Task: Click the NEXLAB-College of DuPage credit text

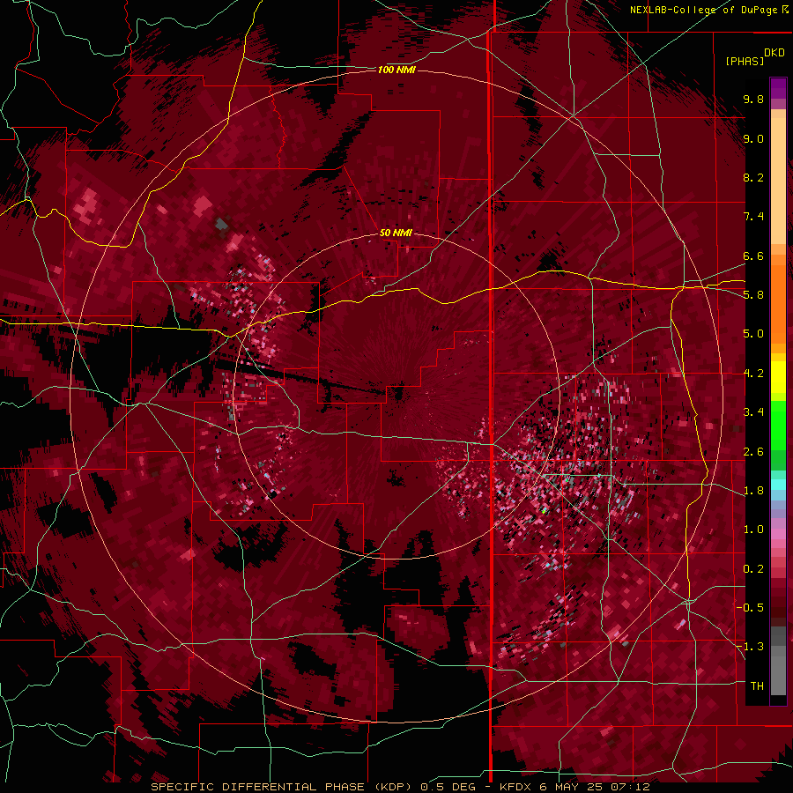Action: pos(704,10)
